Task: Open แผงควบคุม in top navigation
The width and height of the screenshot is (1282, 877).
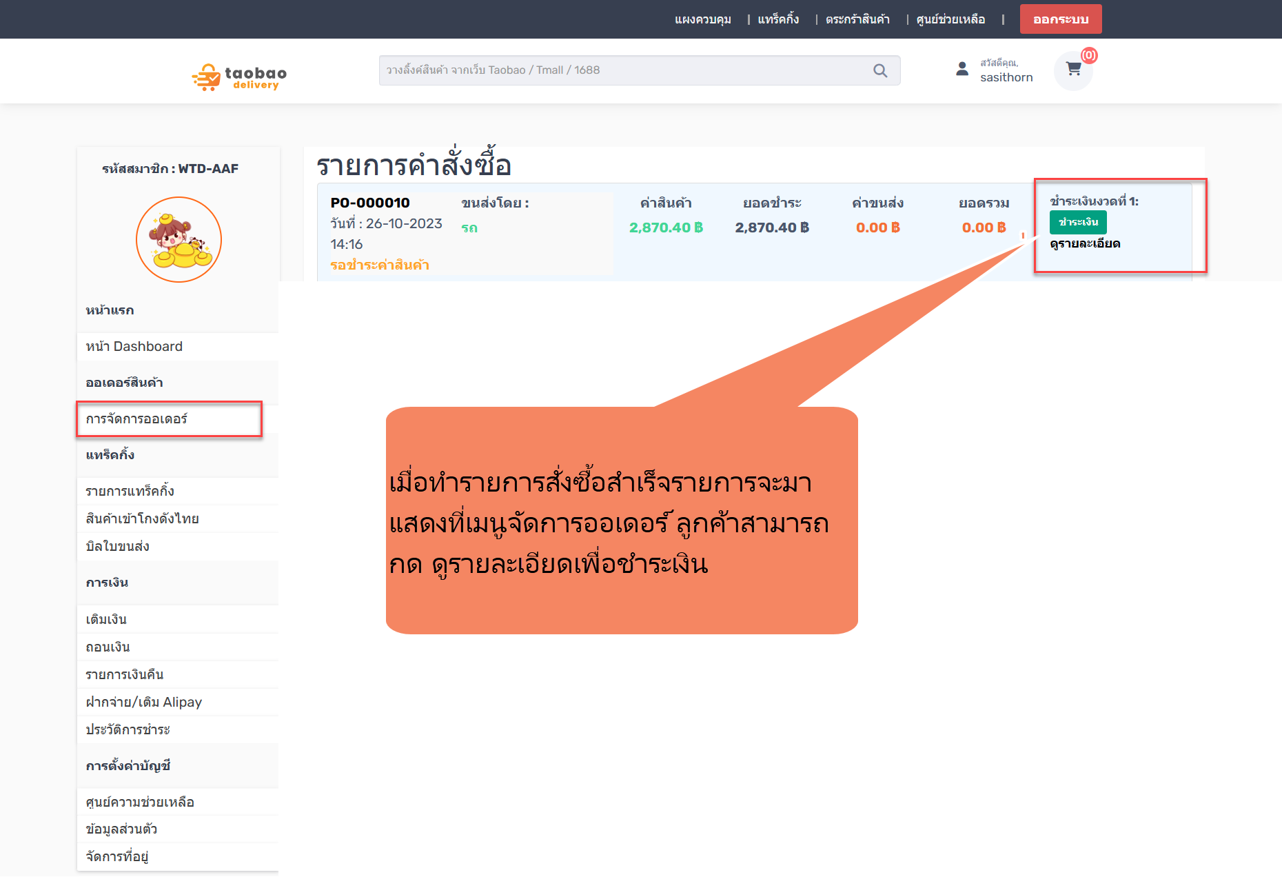Action: (702, 19)
